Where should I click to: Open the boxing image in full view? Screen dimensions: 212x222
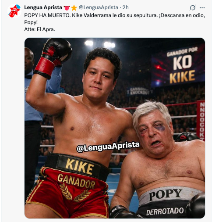(x=115, y=128)
